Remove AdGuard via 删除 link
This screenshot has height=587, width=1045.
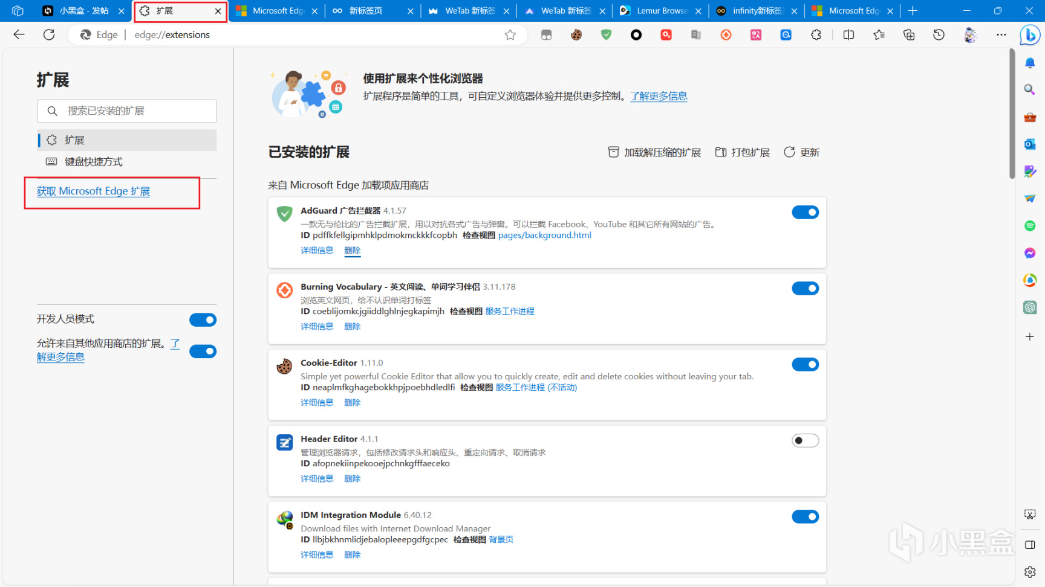coord(352,250)
